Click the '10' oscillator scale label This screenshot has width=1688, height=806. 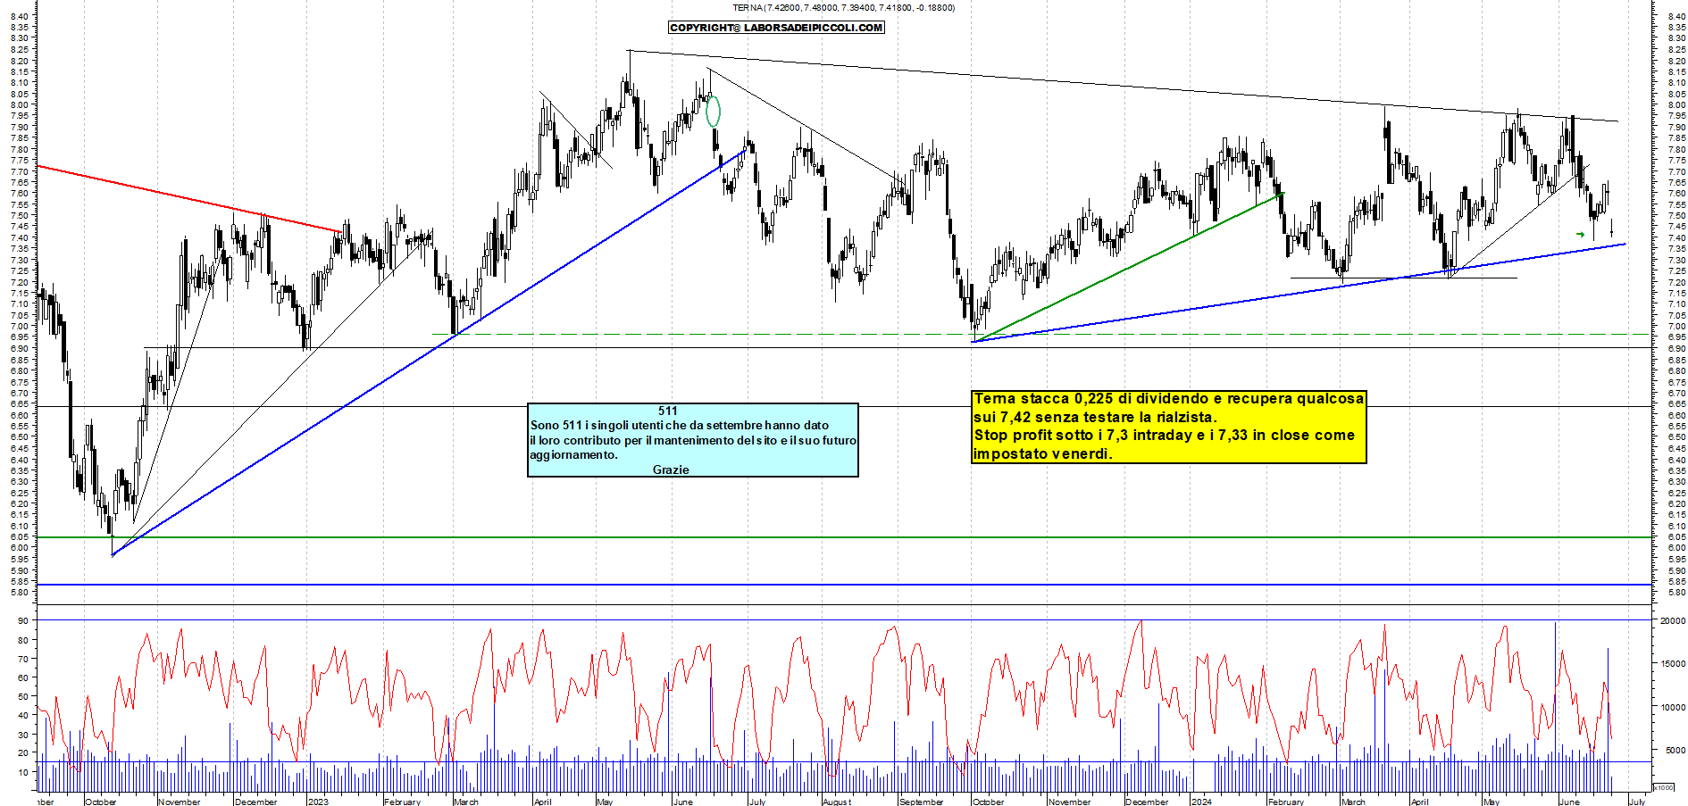23,771
